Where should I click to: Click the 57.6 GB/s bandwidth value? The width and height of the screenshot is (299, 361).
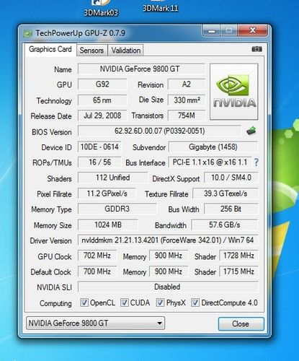[225, 225]
